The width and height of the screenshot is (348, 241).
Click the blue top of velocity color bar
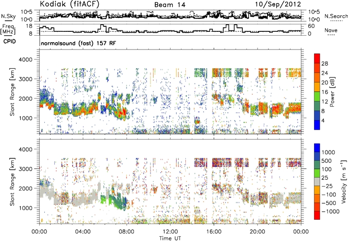point(317,148)
